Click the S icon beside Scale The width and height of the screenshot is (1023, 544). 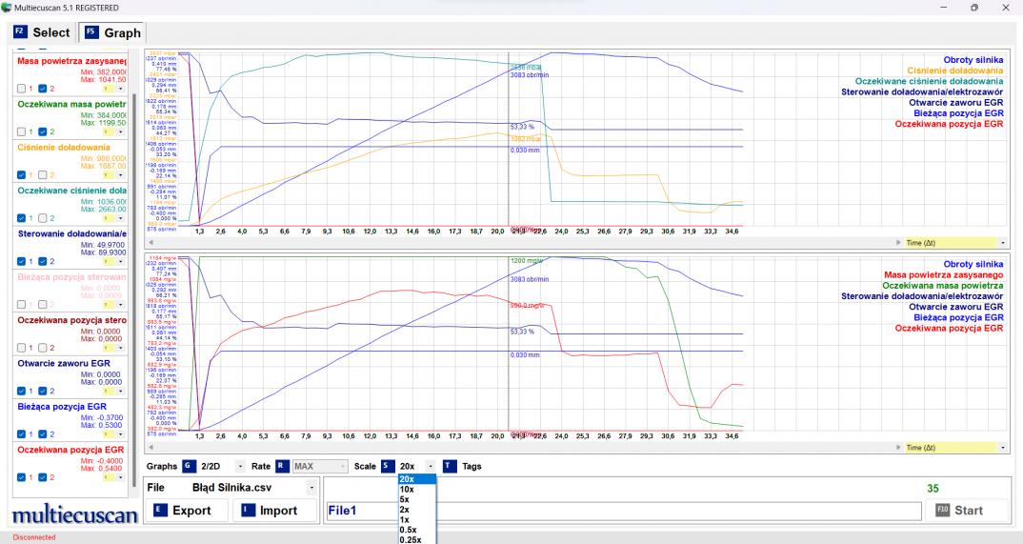click(387, 466)
